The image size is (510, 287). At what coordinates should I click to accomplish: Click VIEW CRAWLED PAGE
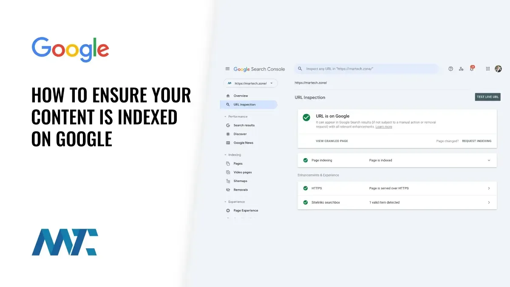coord(332,141)
